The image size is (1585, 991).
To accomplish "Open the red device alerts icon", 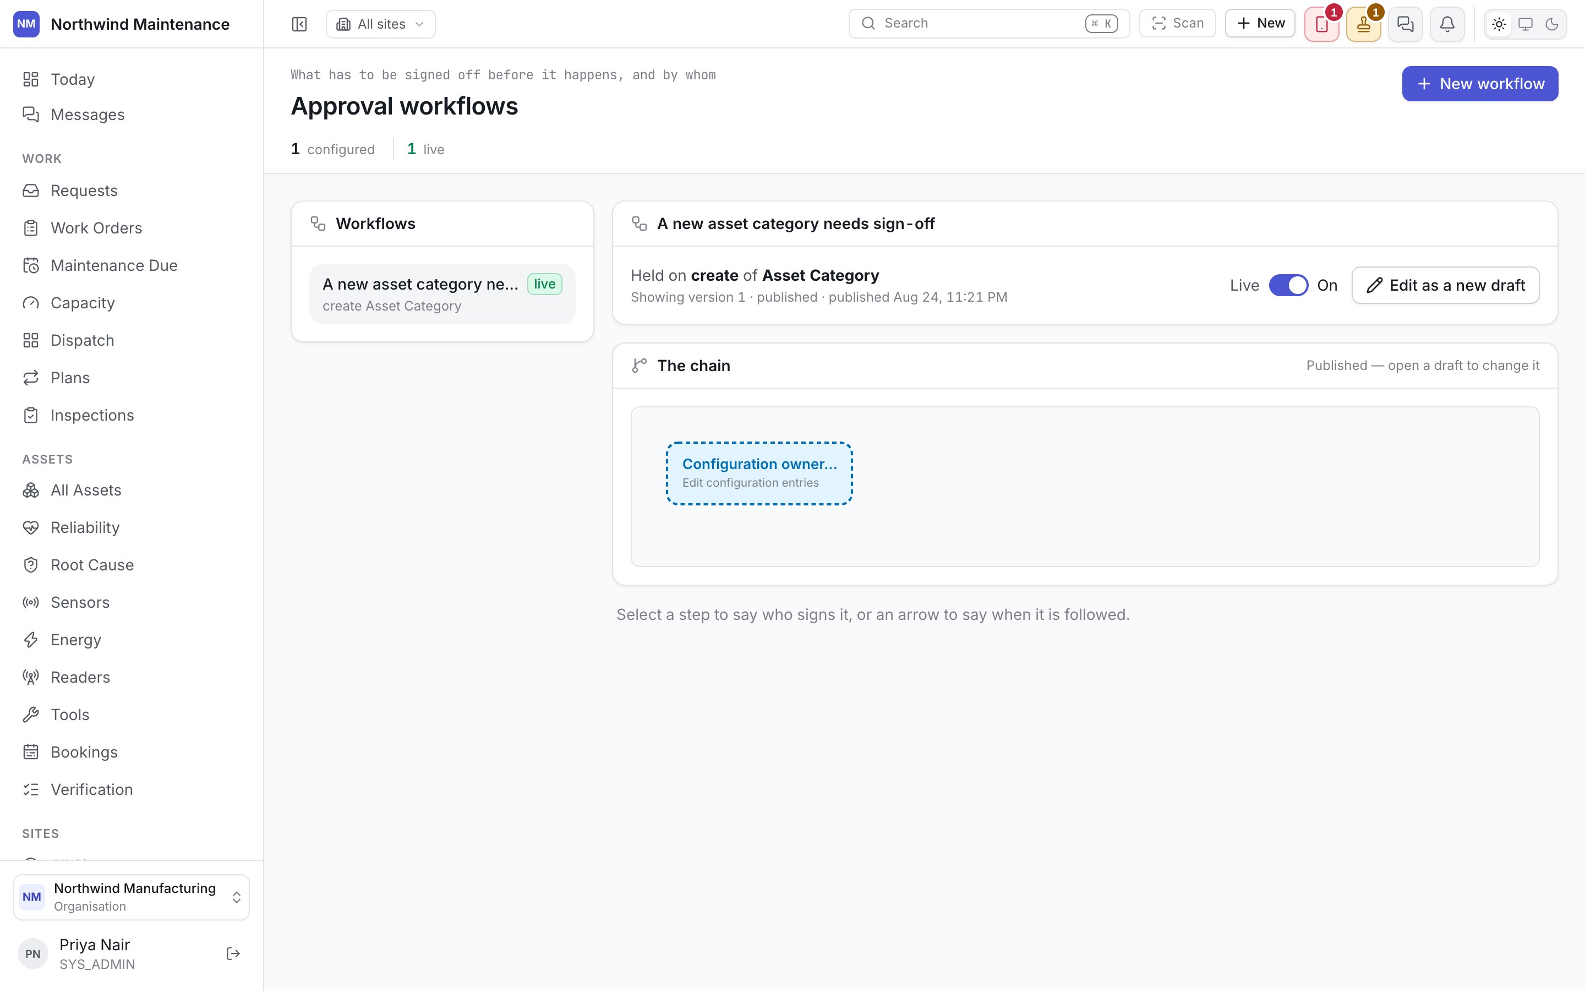I will pos(1322,25).
